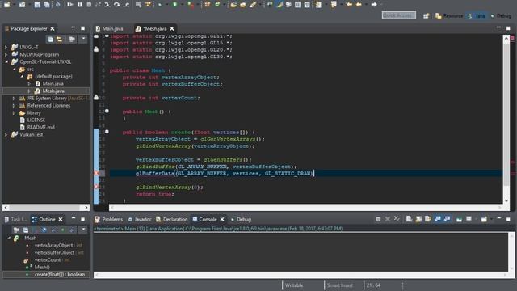Click Collapse All in Package Explorer
Viewport: 517px width, 291px height.
tap(50, 40)
